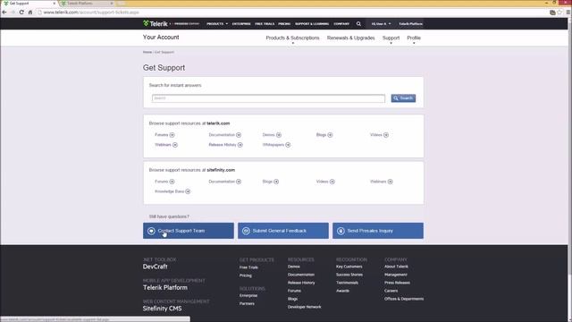Open the footer About Telerik link
The height and width of the screenshot is (322, 572).
(396, 267)
